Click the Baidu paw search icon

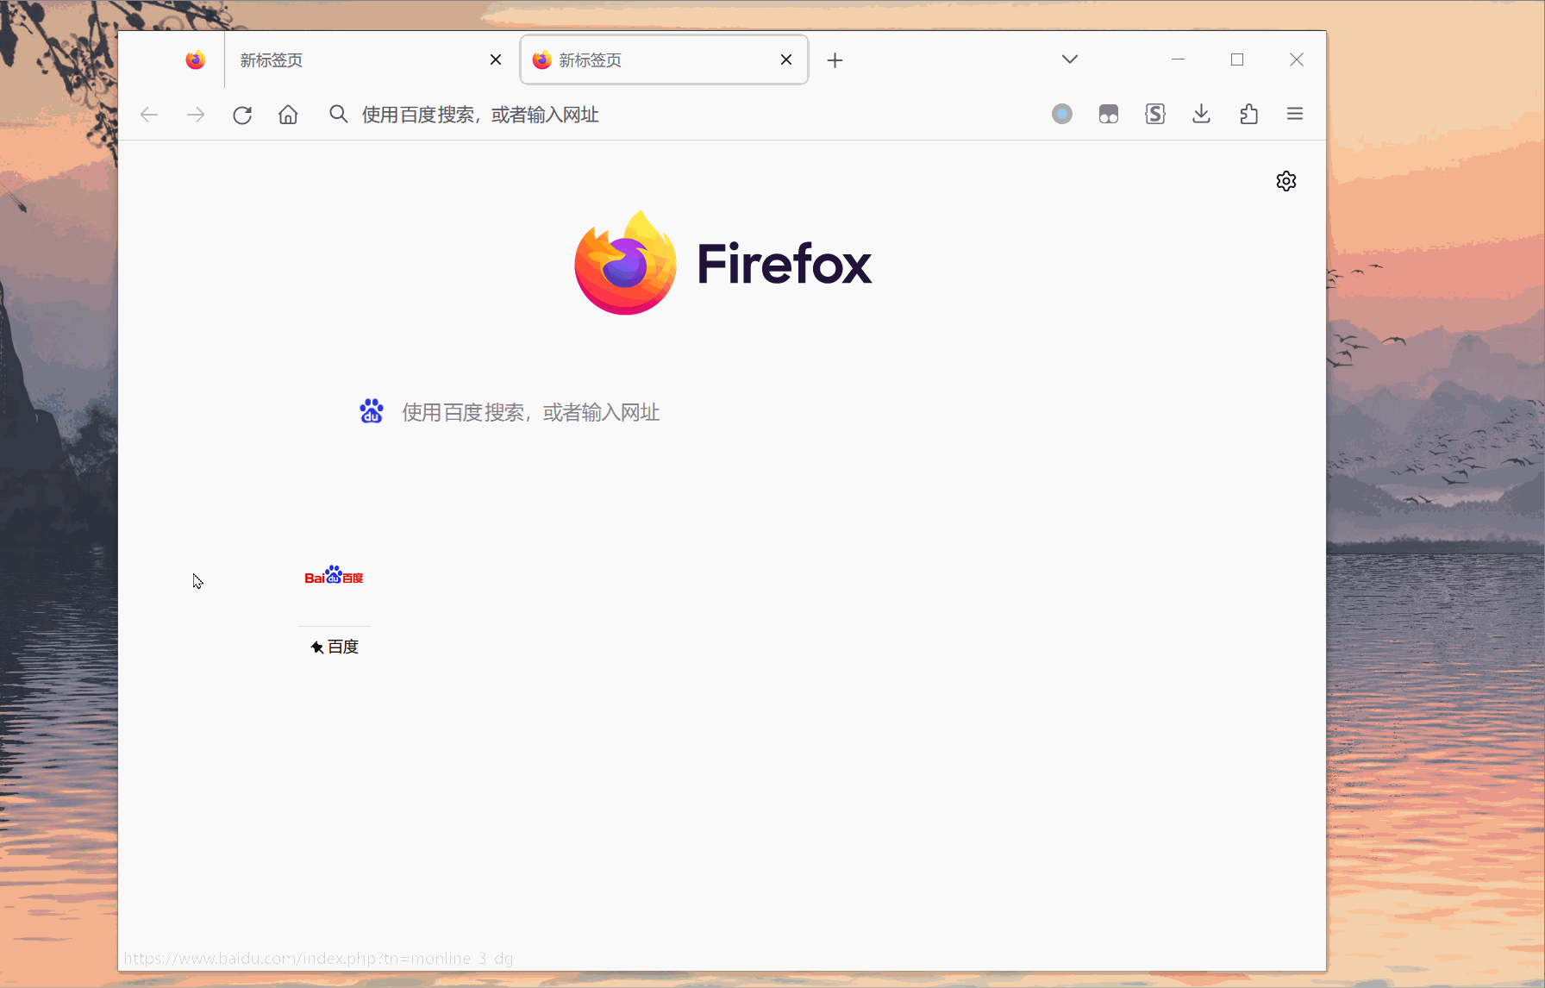(372, 411)
